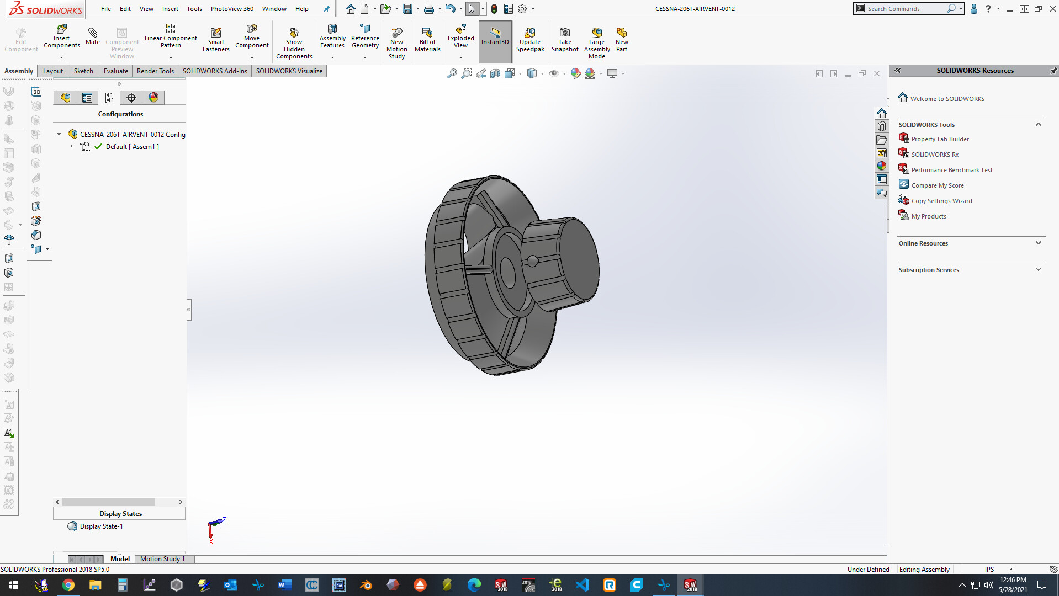1059x596 pixels.
Task: Open Windows Start menu
Action: click(13, 585)
